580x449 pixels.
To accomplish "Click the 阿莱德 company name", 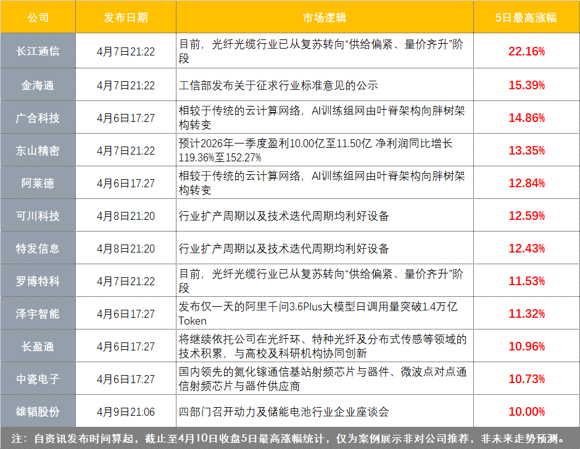I will (x=38, y=183).
